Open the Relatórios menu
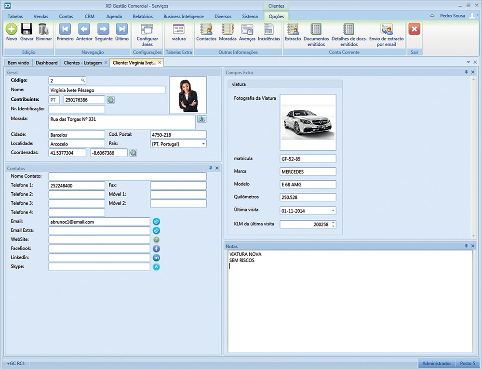This screenshot has height=369, width=482. 143,16
